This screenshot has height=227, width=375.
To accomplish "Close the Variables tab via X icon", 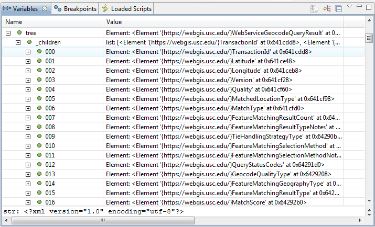I will (x=45, y=8).
